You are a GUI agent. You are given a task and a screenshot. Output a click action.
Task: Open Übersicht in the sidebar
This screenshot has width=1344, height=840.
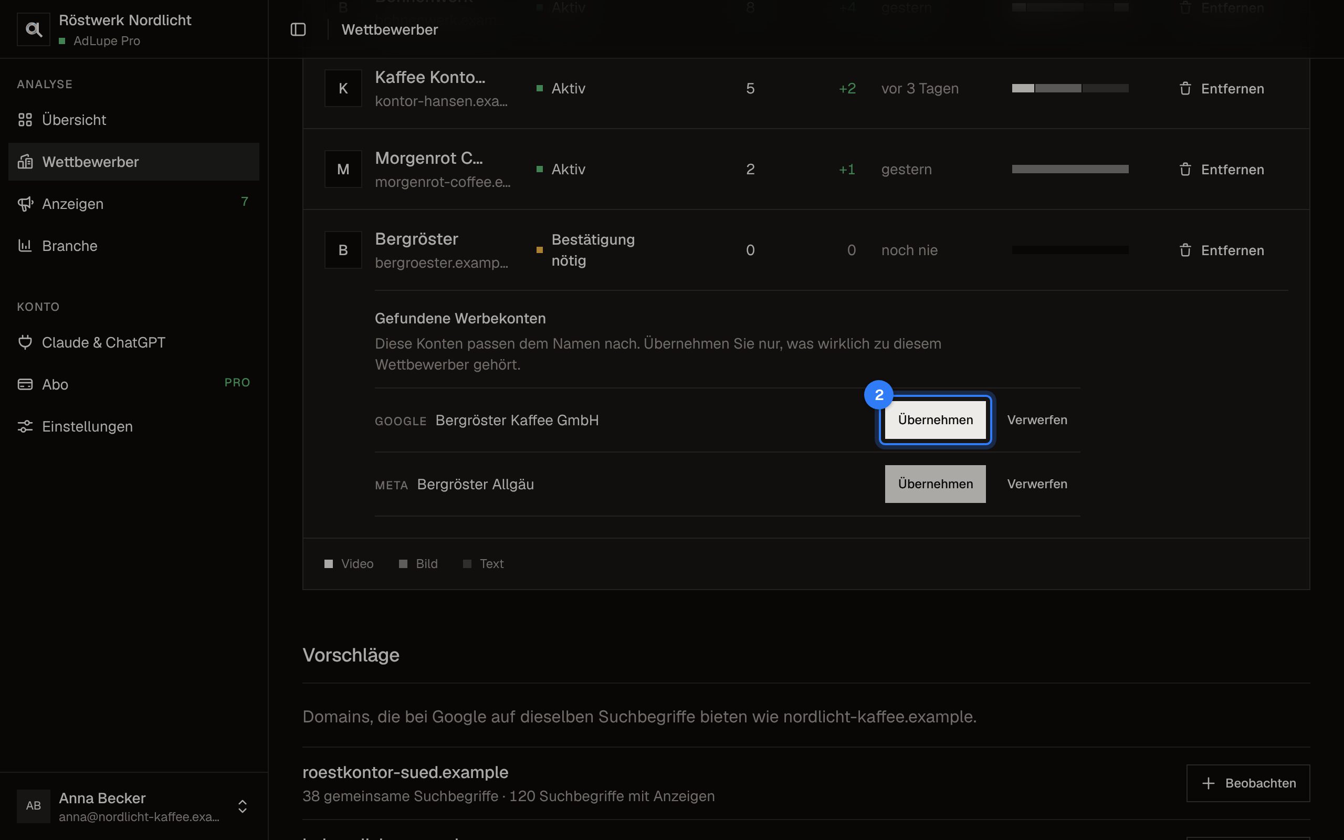134,120
